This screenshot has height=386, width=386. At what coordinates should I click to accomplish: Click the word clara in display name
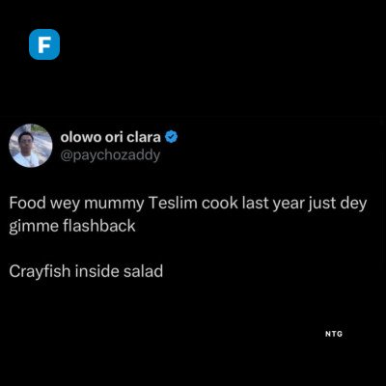[144, 137]
